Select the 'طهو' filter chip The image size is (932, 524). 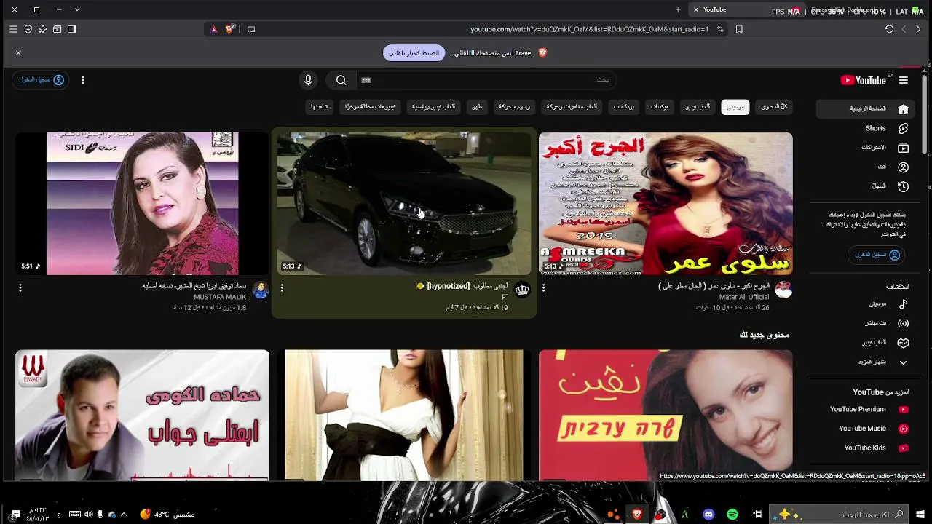[477, 107]
